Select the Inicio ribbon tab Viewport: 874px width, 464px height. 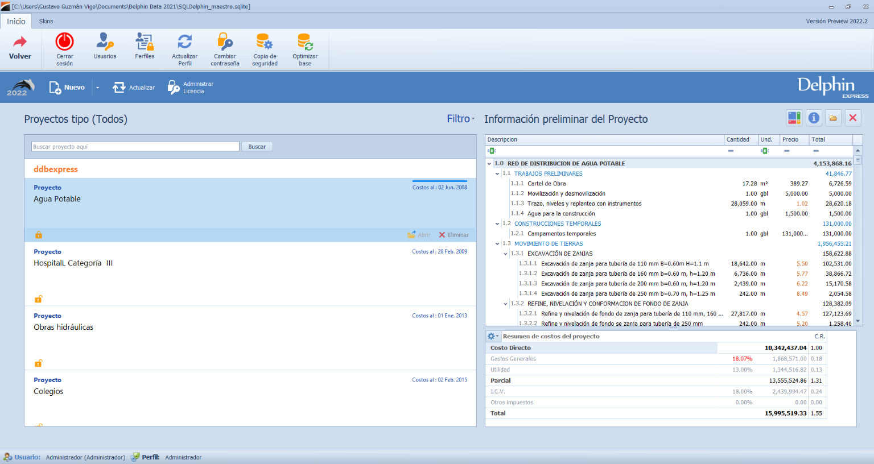[x=16, y=21]
